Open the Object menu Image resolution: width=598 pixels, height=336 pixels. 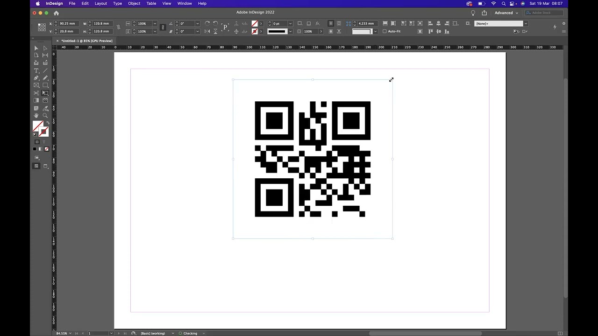click(134, 3)
